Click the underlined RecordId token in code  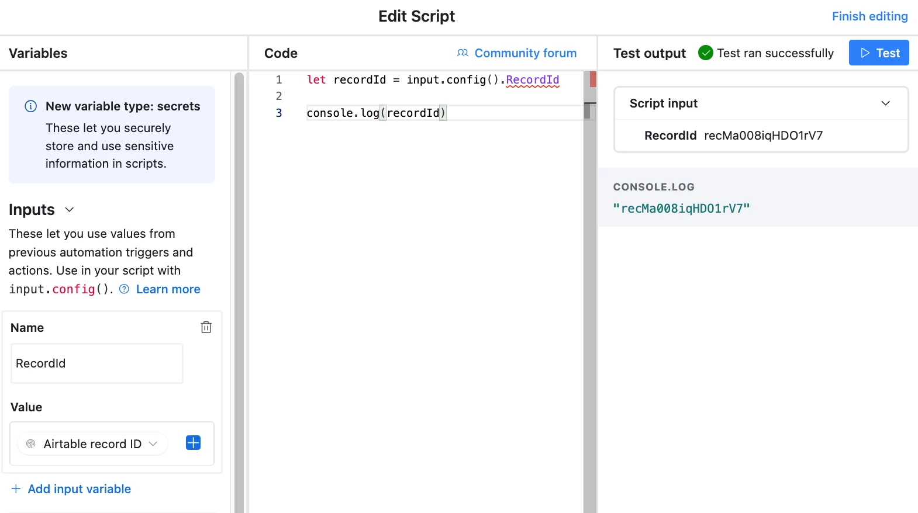coord(532,80)
